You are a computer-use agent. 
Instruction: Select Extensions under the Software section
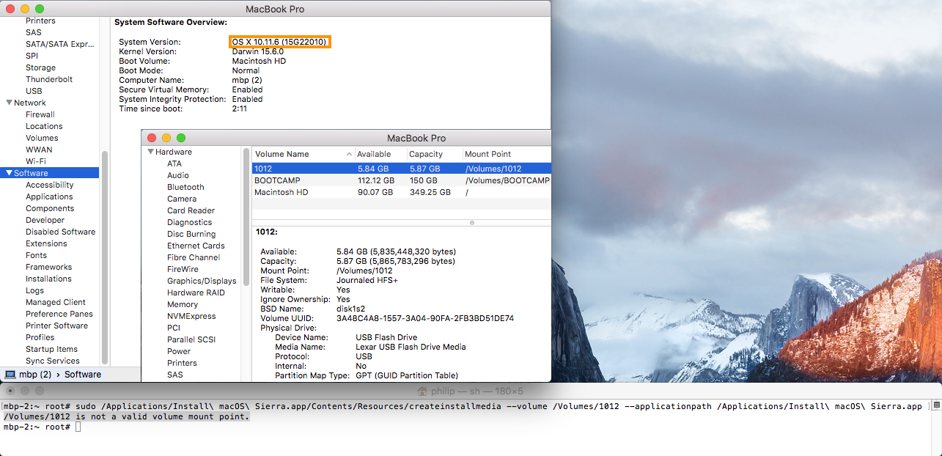click(46, 243)
